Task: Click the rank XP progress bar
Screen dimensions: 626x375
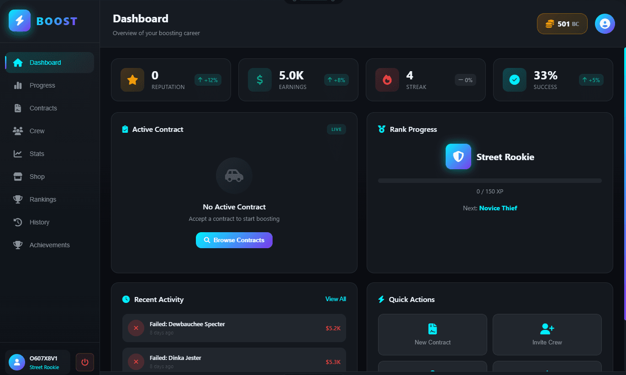Action: [489, 181]
